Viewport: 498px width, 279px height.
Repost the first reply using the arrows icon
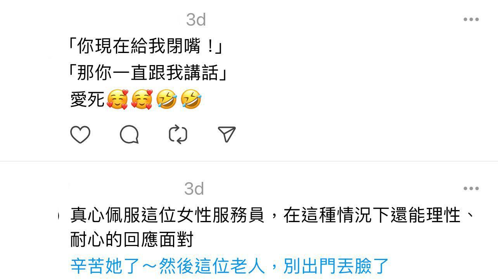point(178,135)
